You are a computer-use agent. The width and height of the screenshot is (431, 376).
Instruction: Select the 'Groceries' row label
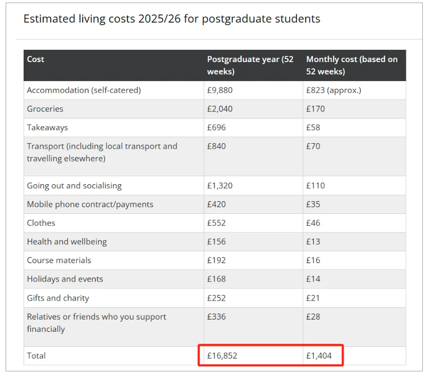pyautogui.click(x=45, y=109)
